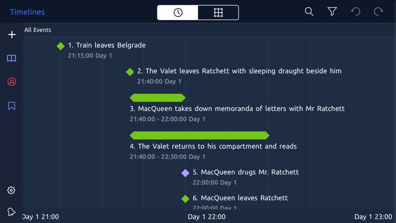Redo the last action
Viewport: 396px width, 223px height.
[x=379, y=12]
